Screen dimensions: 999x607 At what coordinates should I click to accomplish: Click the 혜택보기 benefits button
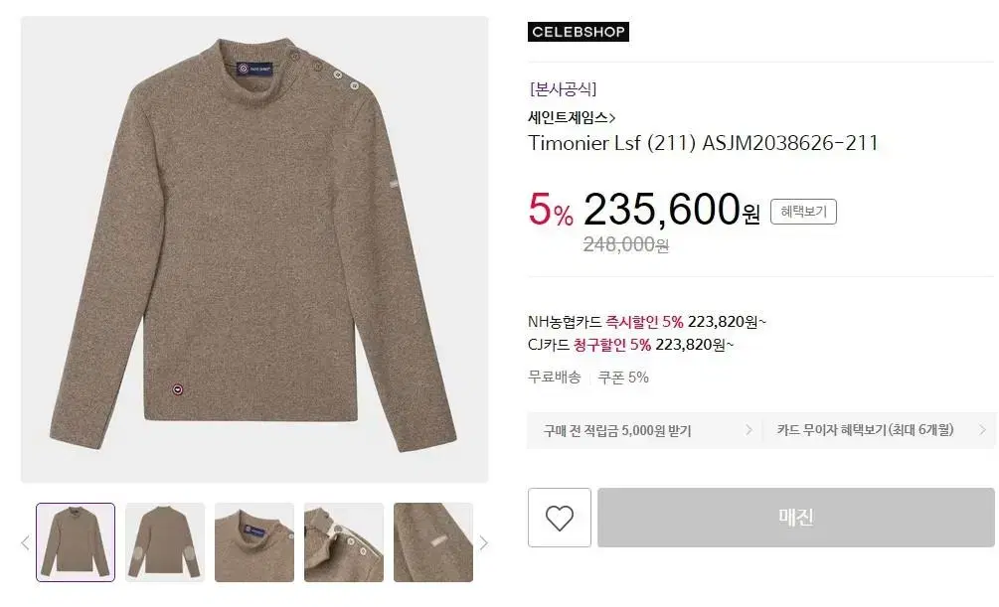pos(803,212)
